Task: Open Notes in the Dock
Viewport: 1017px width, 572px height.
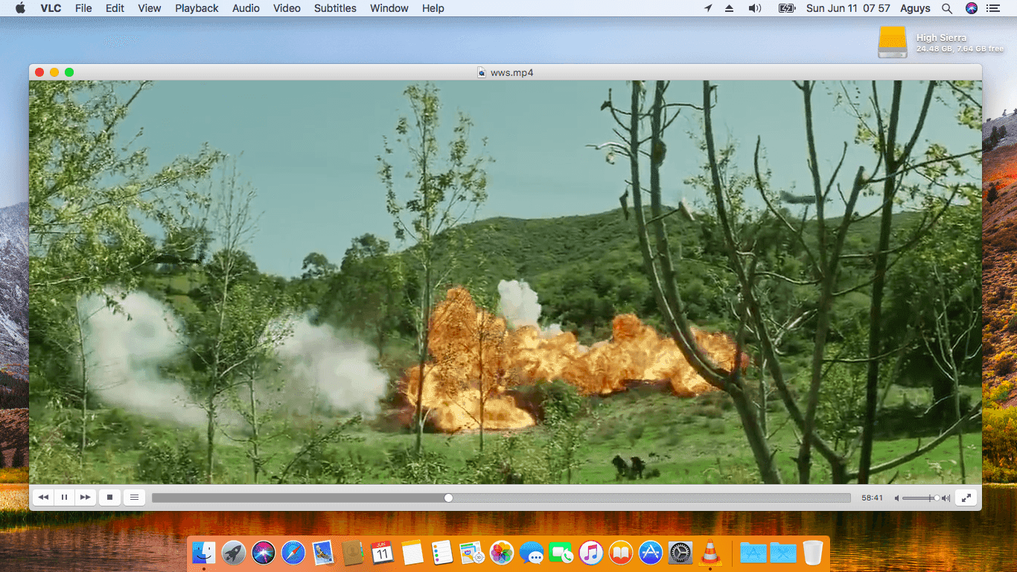Action: (x=412, y=553)
